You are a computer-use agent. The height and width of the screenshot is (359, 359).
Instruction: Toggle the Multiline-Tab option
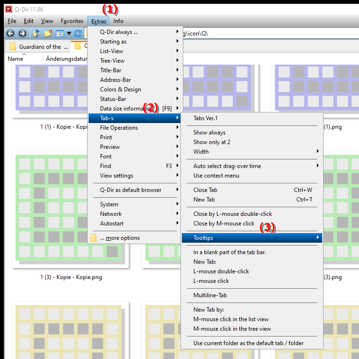252,295
